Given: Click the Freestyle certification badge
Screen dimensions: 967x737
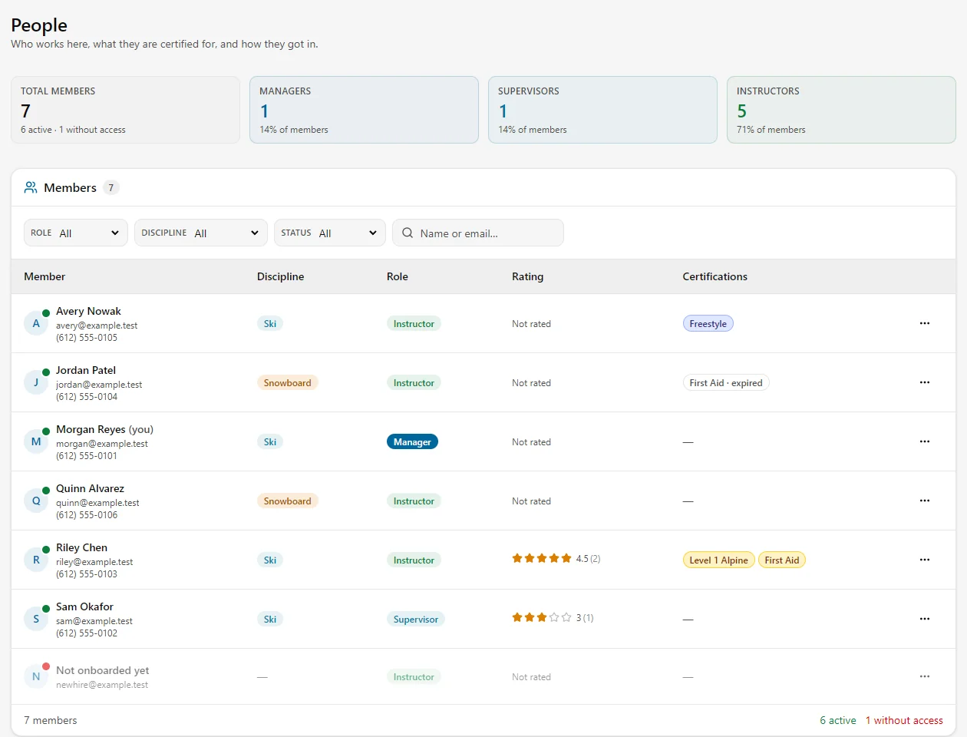Looking at the screenshot, I should [x=708, y=324].
